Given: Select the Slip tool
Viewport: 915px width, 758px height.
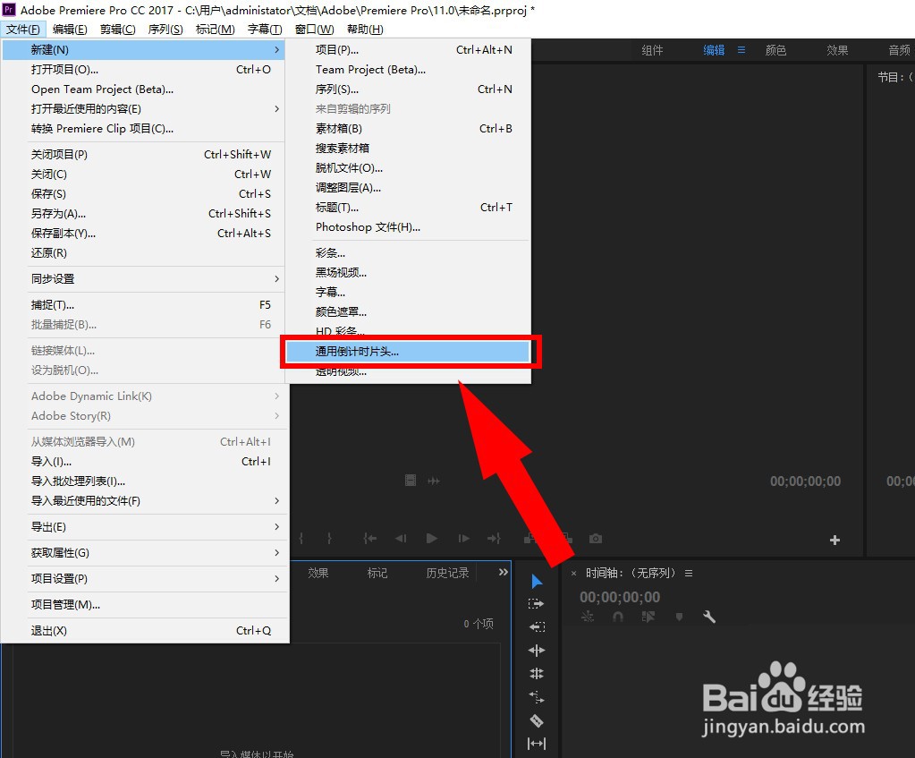Looking at the screenshot, I should click(x=537, y=744).
